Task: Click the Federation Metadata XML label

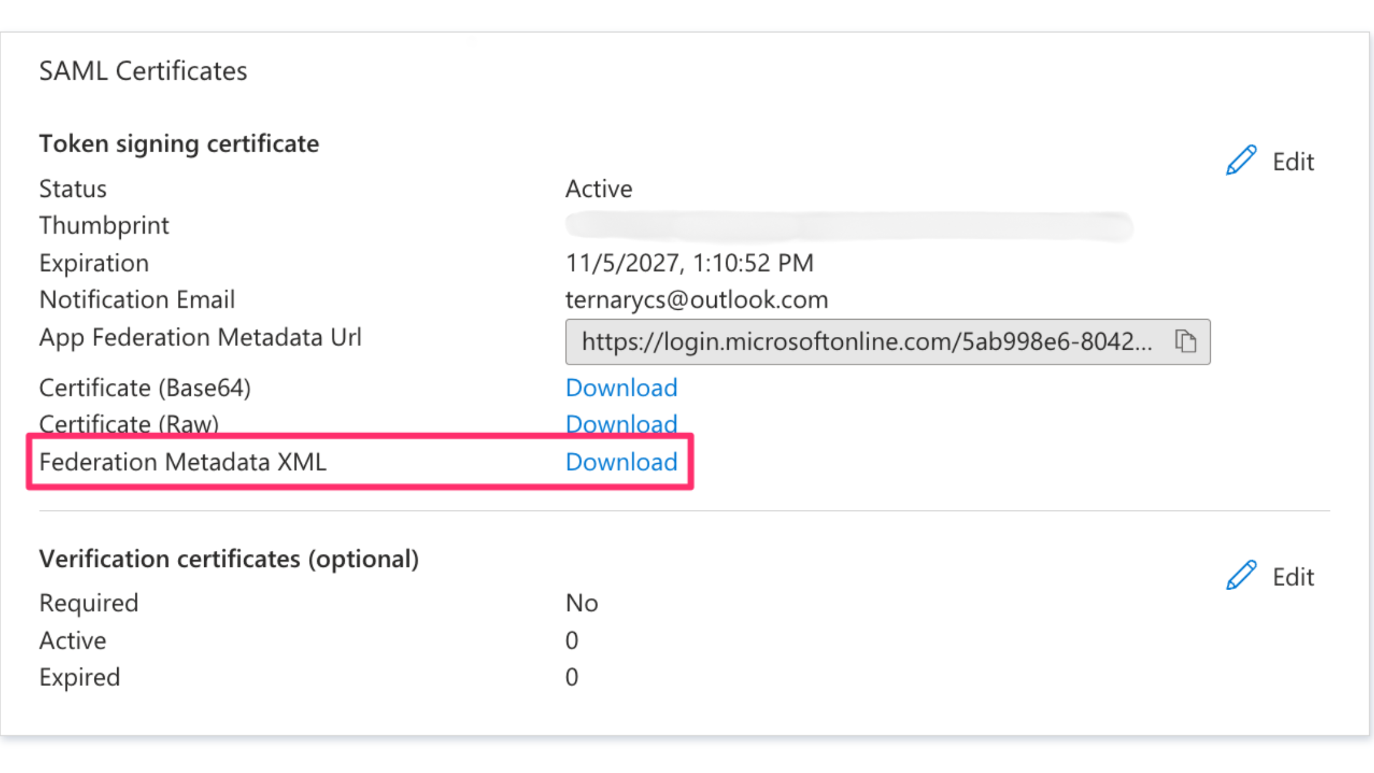Action: 182,462
